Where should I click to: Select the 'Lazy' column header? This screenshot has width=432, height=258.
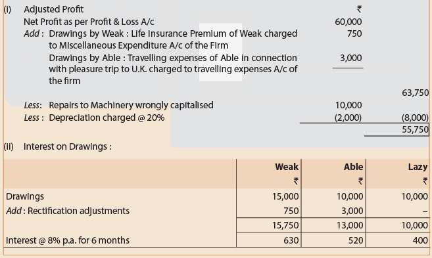coord(418,167)
